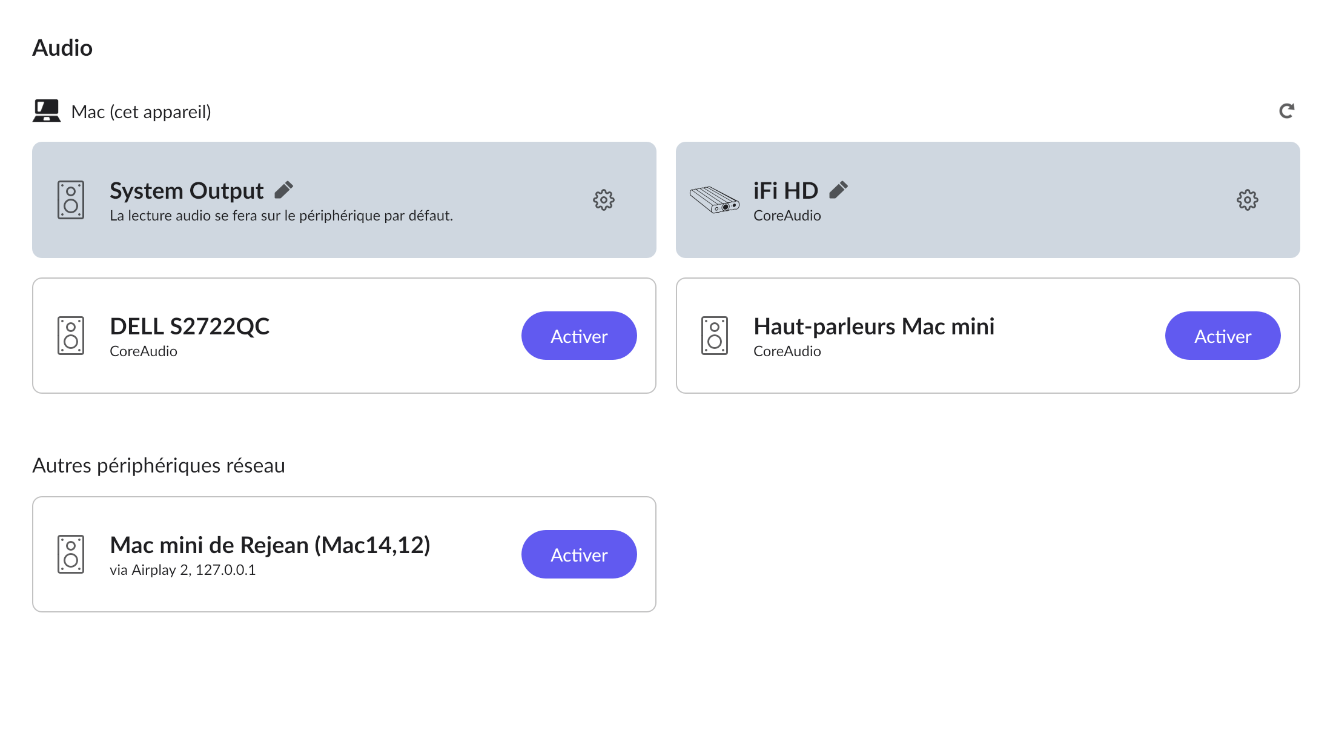Edit iFi HD name with pencil icon
This screenshot has width=1336, height=756.
(x=838, y=190)
